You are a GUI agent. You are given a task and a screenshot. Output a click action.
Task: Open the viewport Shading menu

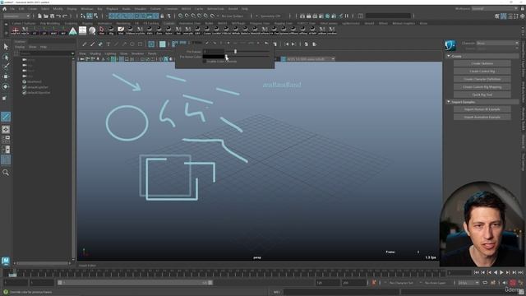click(95, 53)
